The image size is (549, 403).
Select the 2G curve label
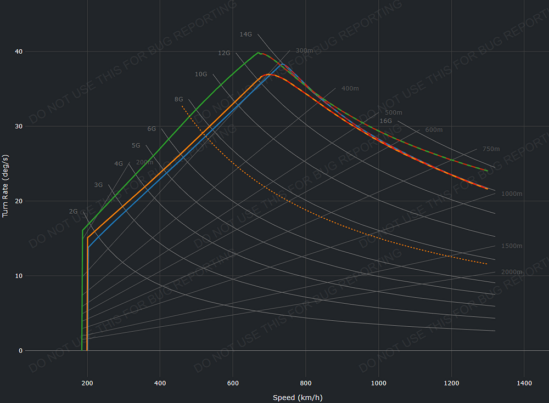(x=73, y=211)
